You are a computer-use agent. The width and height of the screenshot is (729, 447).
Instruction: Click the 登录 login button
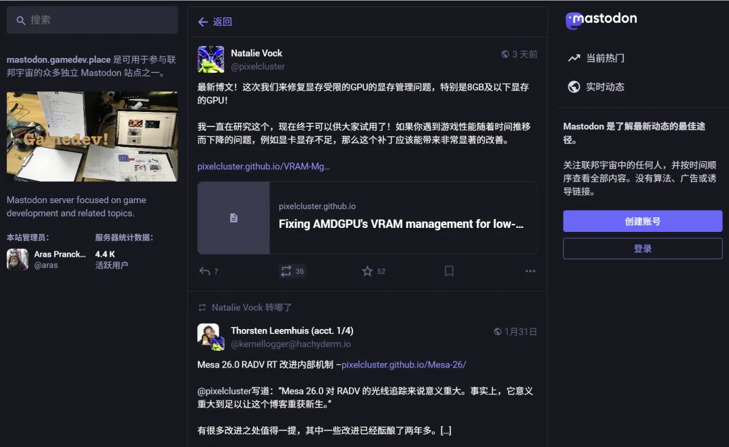(x=643, y=248)
